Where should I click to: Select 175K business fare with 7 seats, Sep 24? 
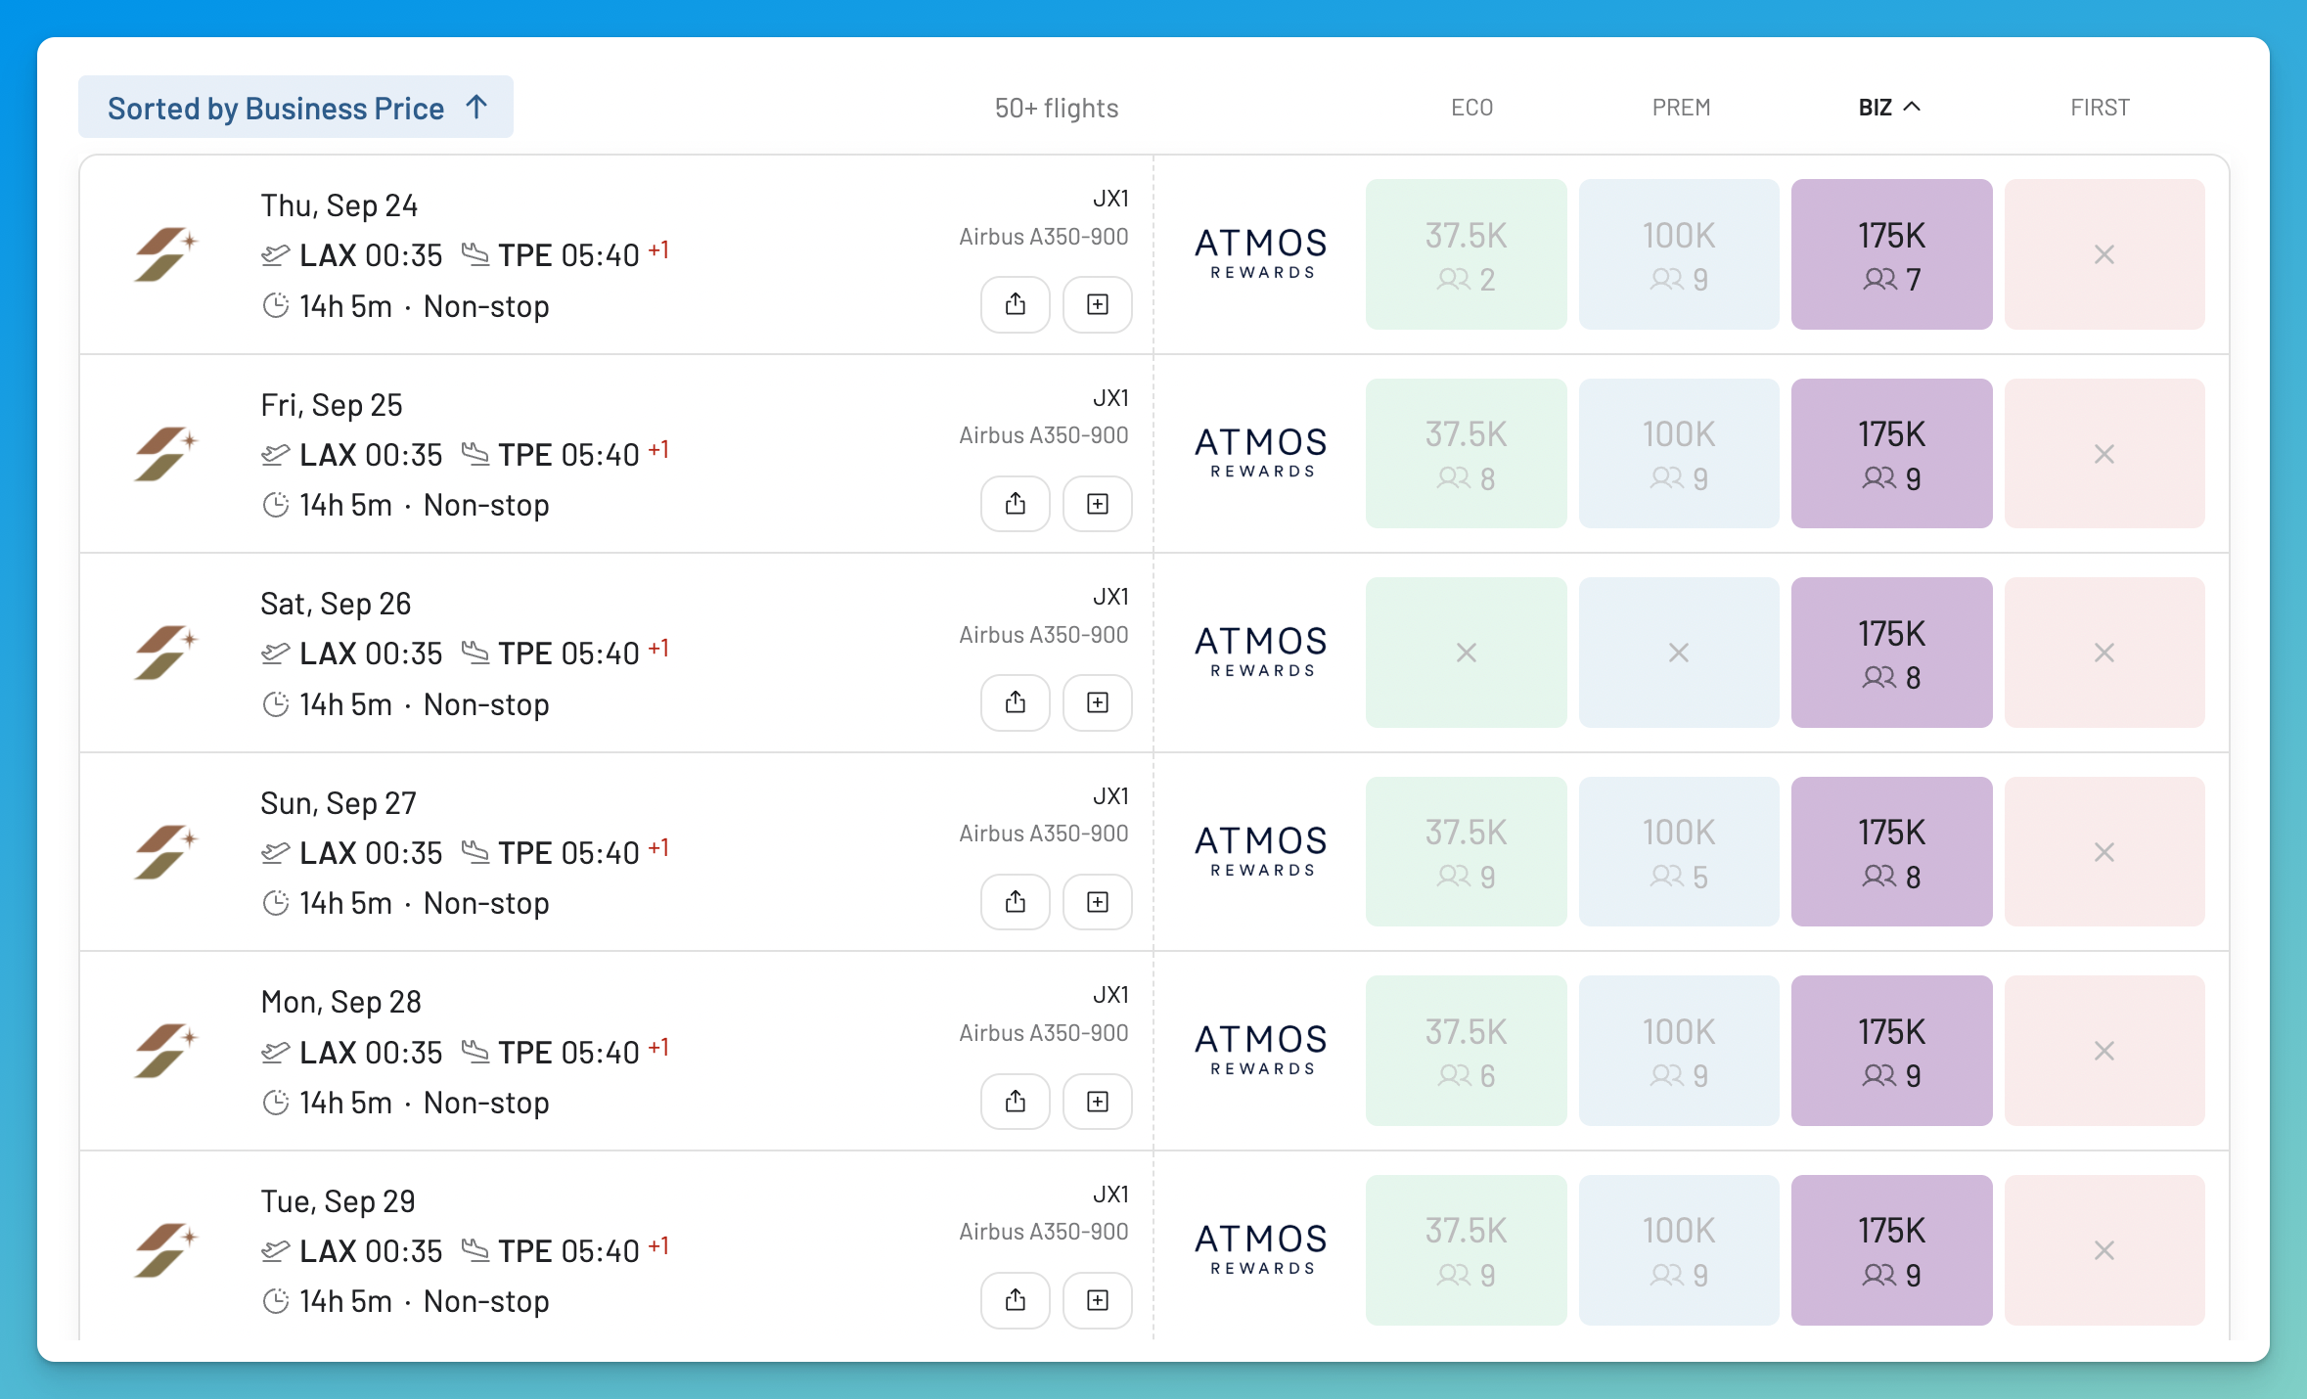[1891, 254]
